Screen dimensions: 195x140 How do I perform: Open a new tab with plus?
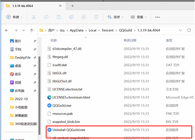coord(72,6)
